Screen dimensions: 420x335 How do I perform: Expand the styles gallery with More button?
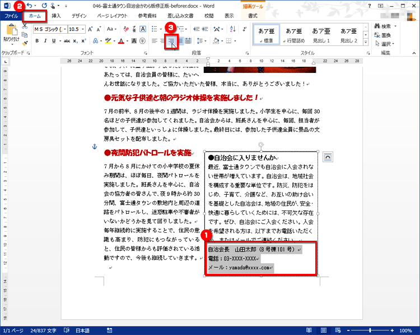(x=366, y=42)
